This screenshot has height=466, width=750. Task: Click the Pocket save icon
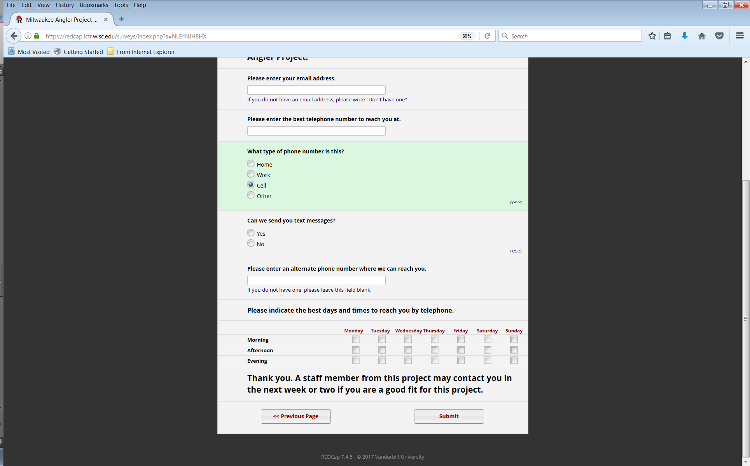click(719, 36)
